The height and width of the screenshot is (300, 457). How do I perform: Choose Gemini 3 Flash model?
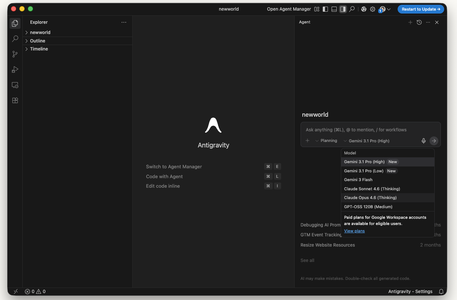coord(358,180)
